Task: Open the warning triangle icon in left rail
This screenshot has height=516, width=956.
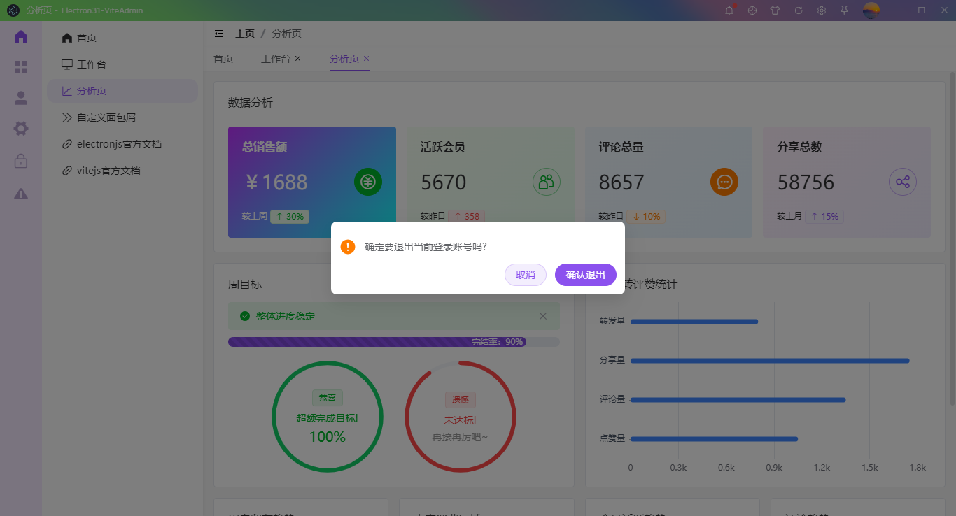Action: [x=21, y=194]
